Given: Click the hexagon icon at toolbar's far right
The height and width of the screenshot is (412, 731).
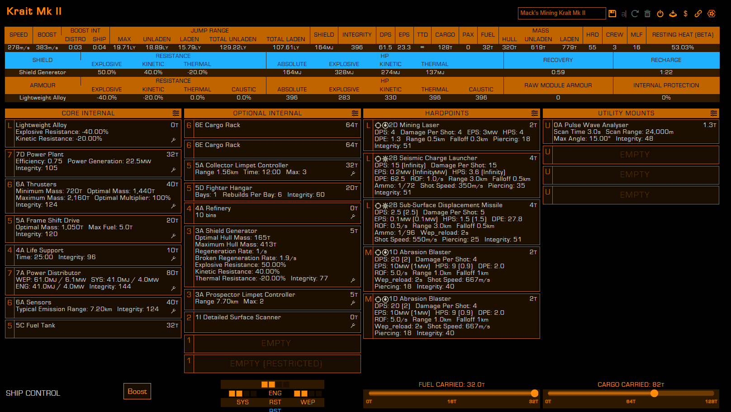Looking at the screenshot, I should click(x=712, y=14).
